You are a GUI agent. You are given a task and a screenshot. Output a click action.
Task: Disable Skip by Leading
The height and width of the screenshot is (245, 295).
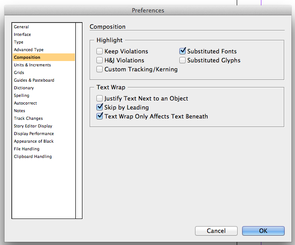[x=100, y=107]
